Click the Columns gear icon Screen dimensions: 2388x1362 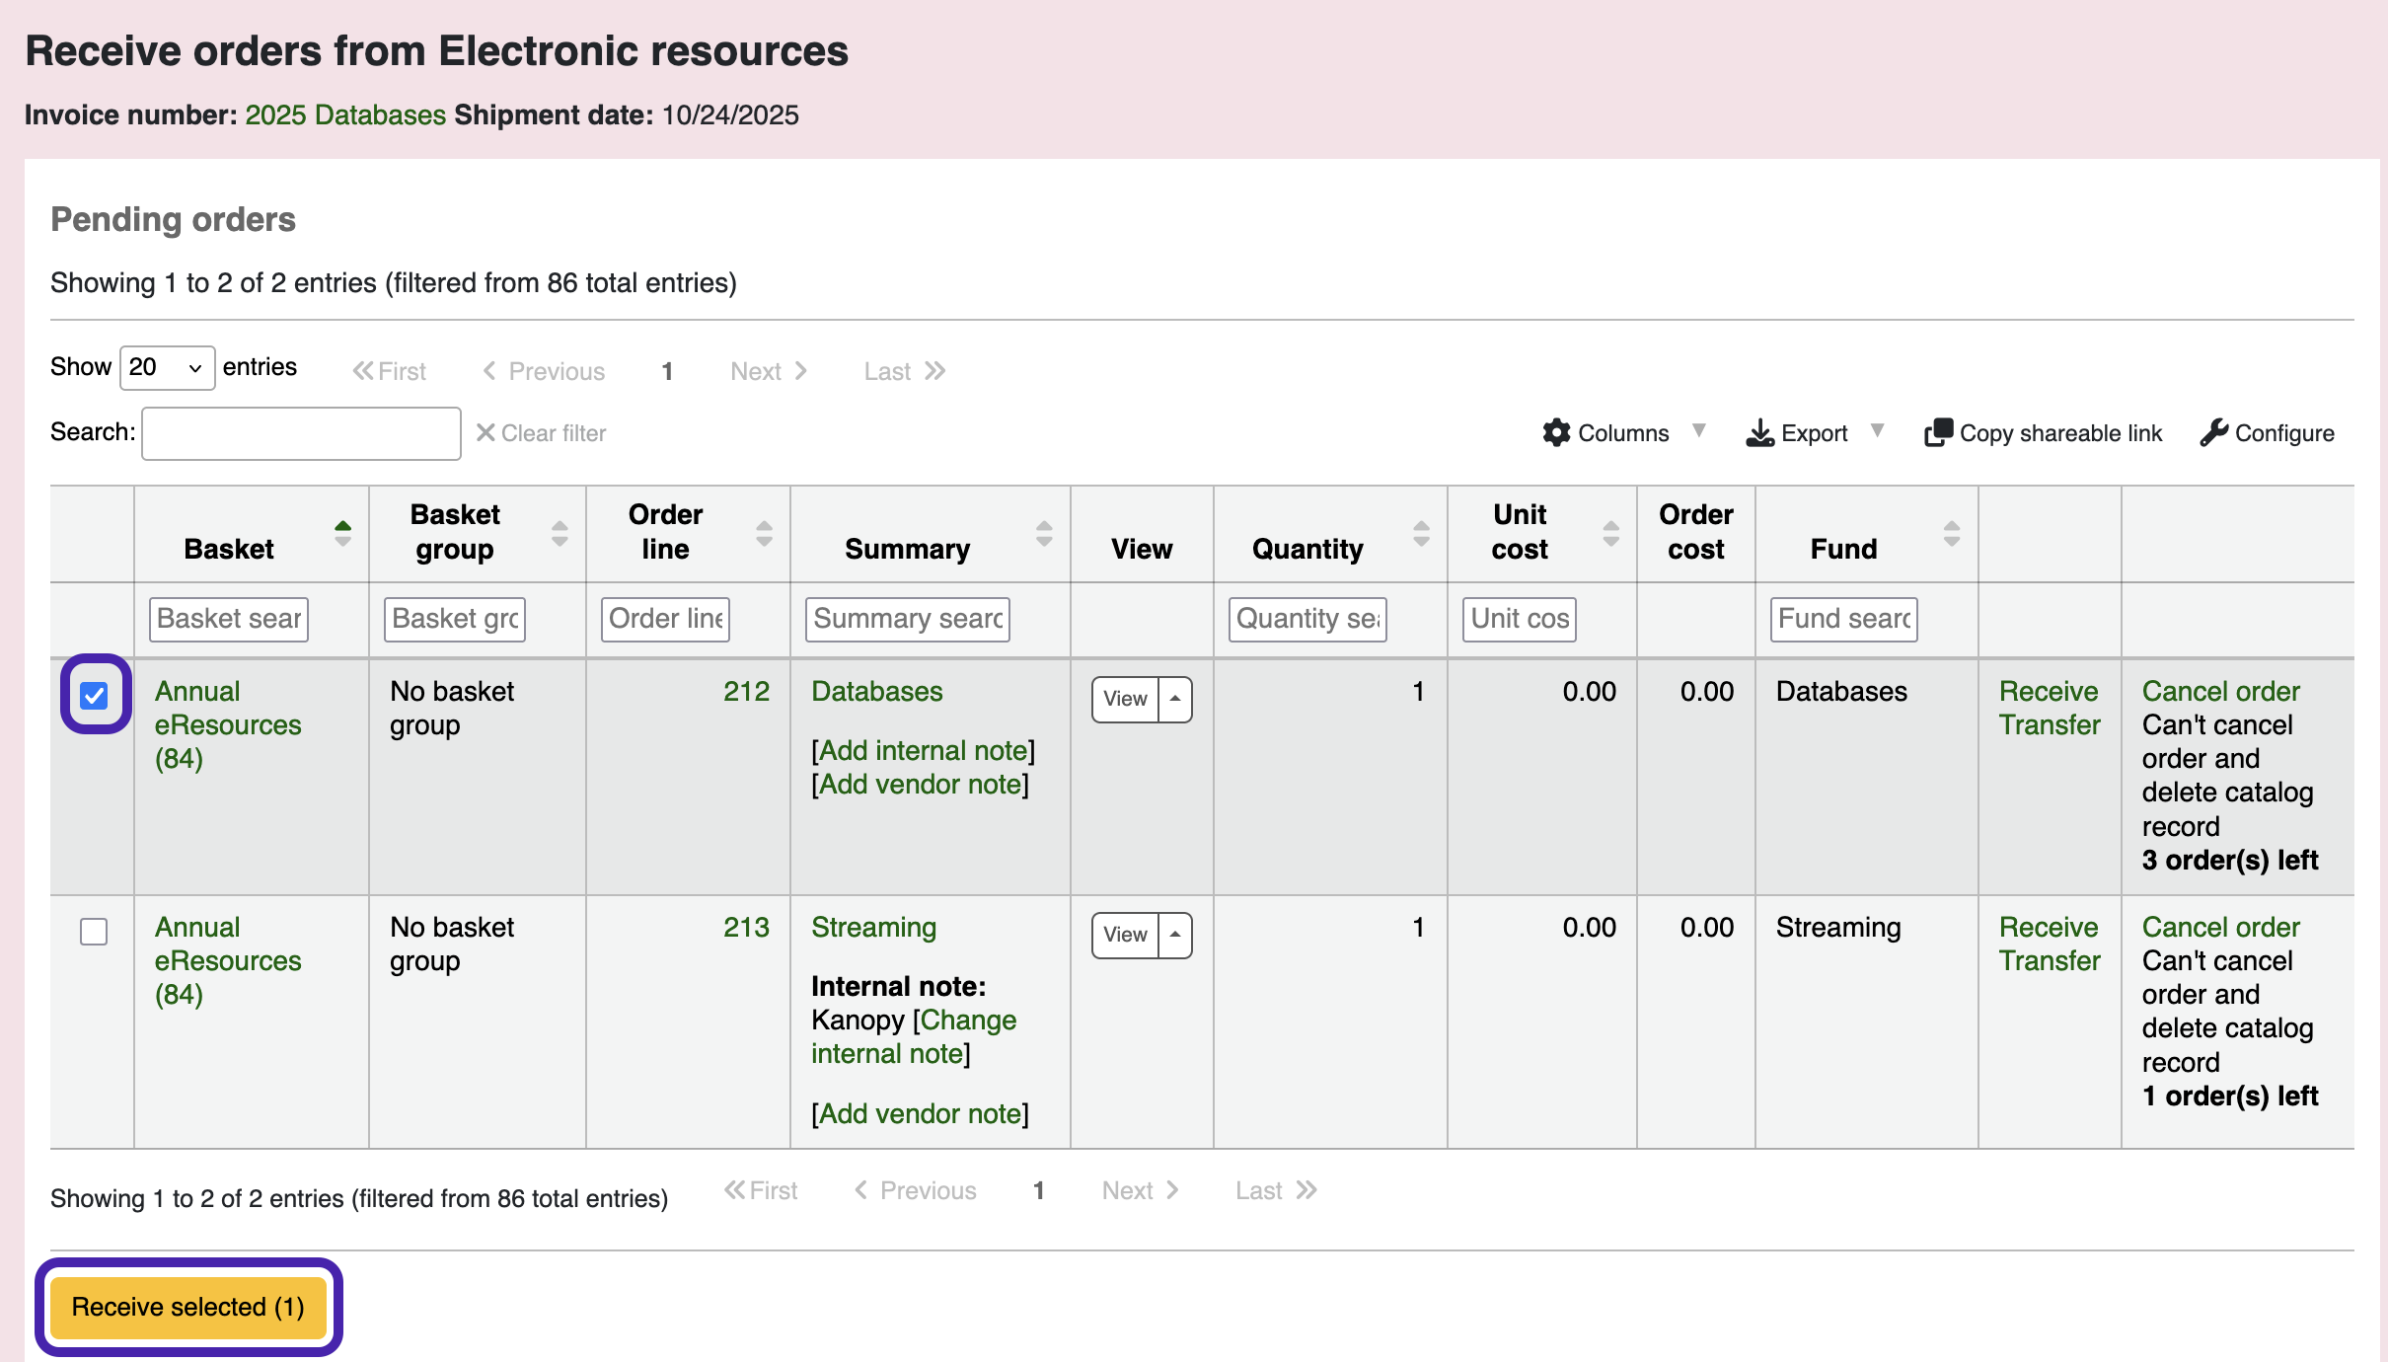(x=1556, y=432)
